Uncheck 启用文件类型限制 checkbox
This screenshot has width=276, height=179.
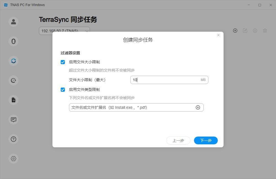click(63, 90)
